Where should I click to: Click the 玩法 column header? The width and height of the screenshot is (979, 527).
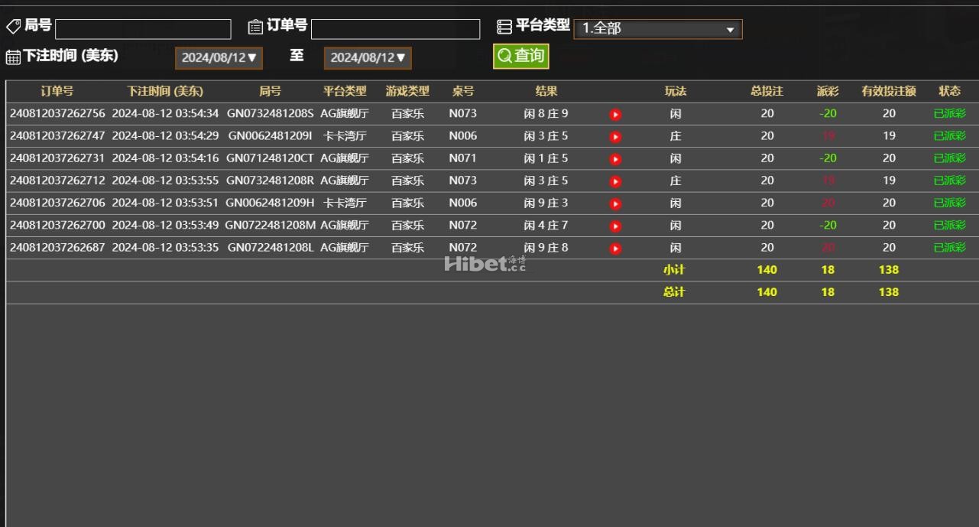coord(676,91)
